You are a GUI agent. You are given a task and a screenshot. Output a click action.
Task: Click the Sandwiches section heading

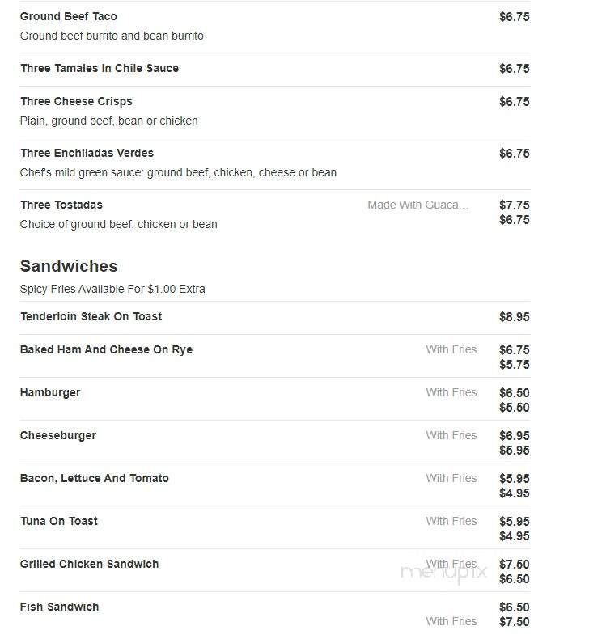(x=69, y=266)
